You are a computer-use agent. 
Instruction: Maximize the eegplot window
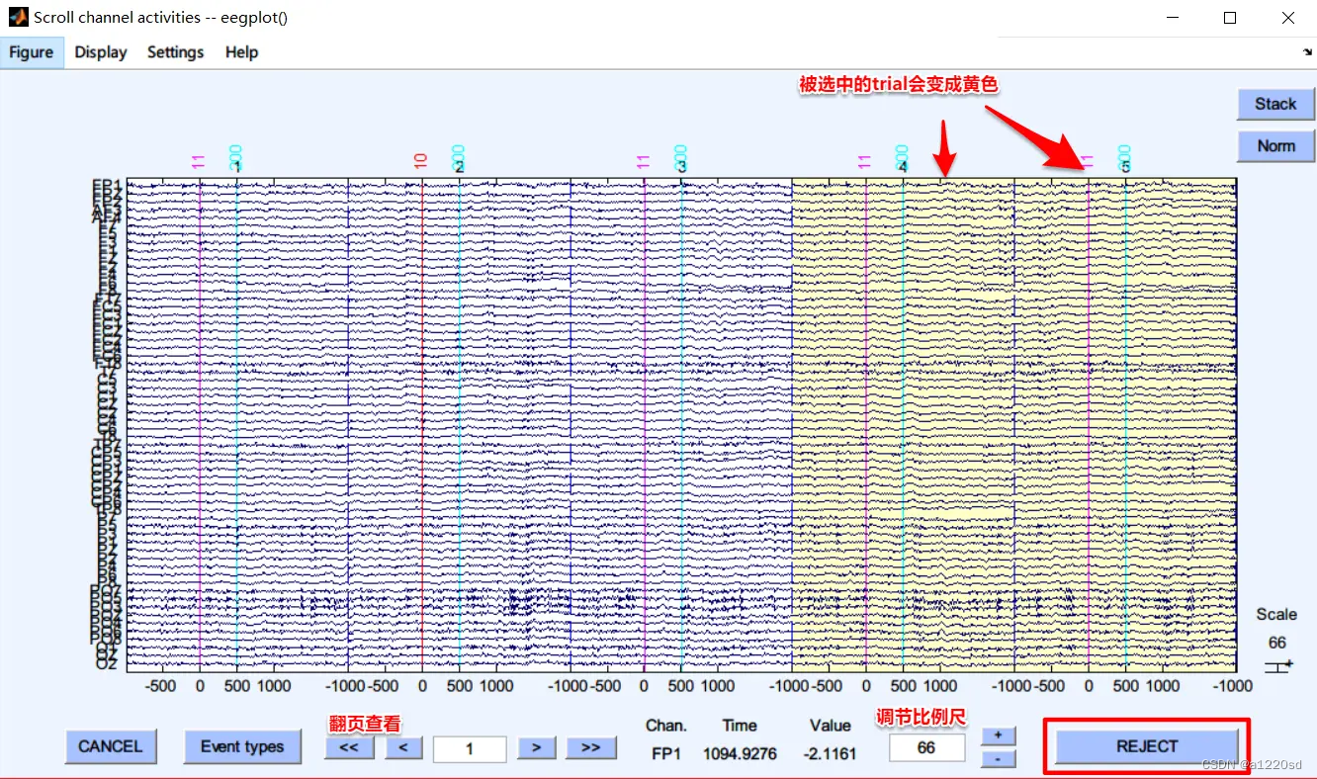(1230, 17)
